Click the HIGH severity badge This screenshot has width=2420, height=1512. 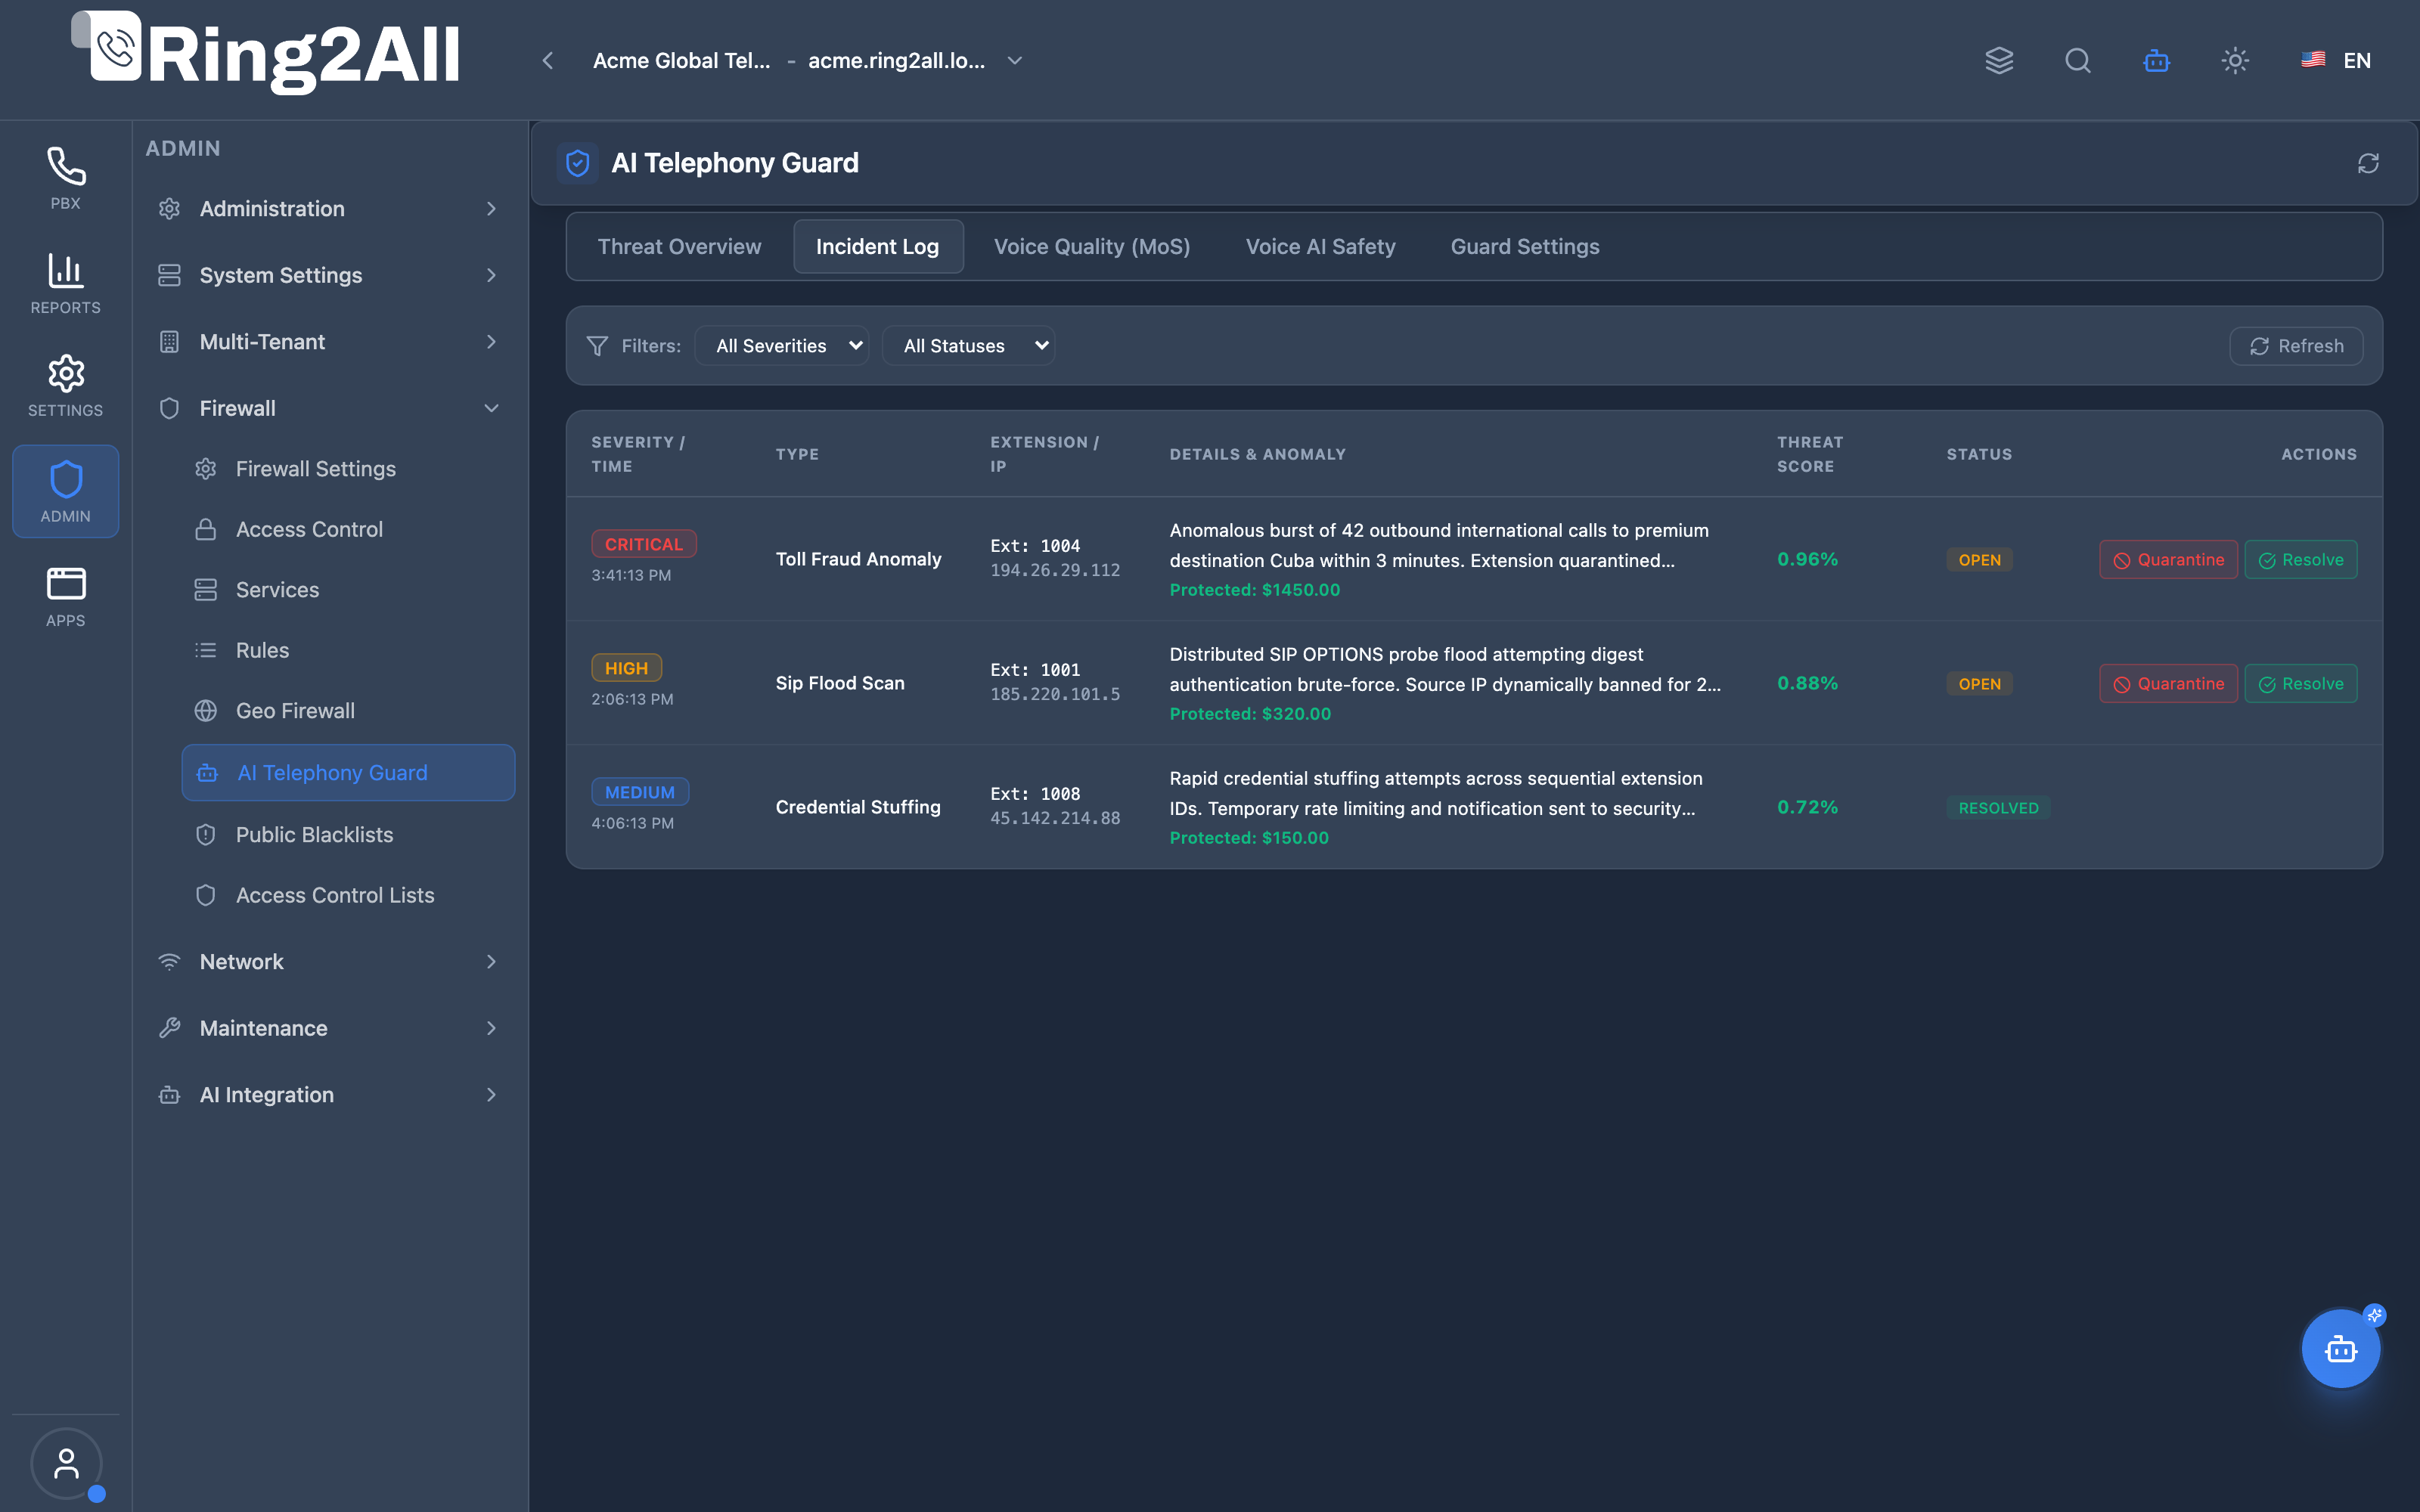(626, 668)
